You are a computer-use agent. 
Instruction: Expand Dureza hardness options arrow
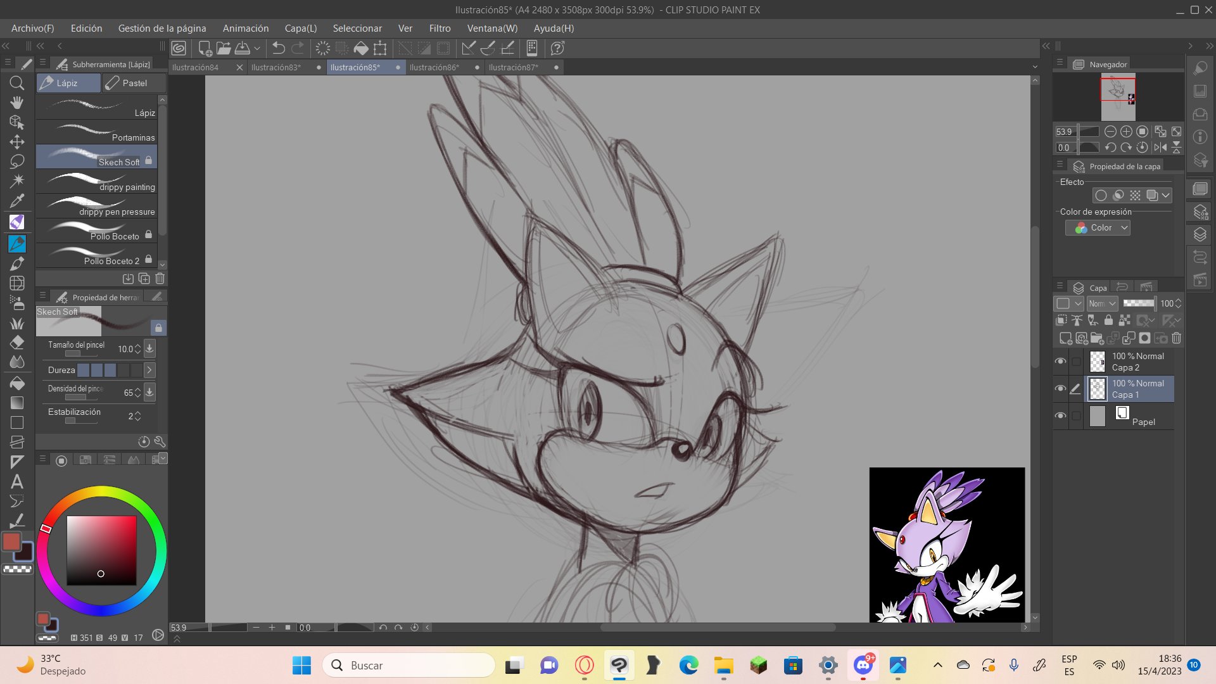tap(149, 370)
